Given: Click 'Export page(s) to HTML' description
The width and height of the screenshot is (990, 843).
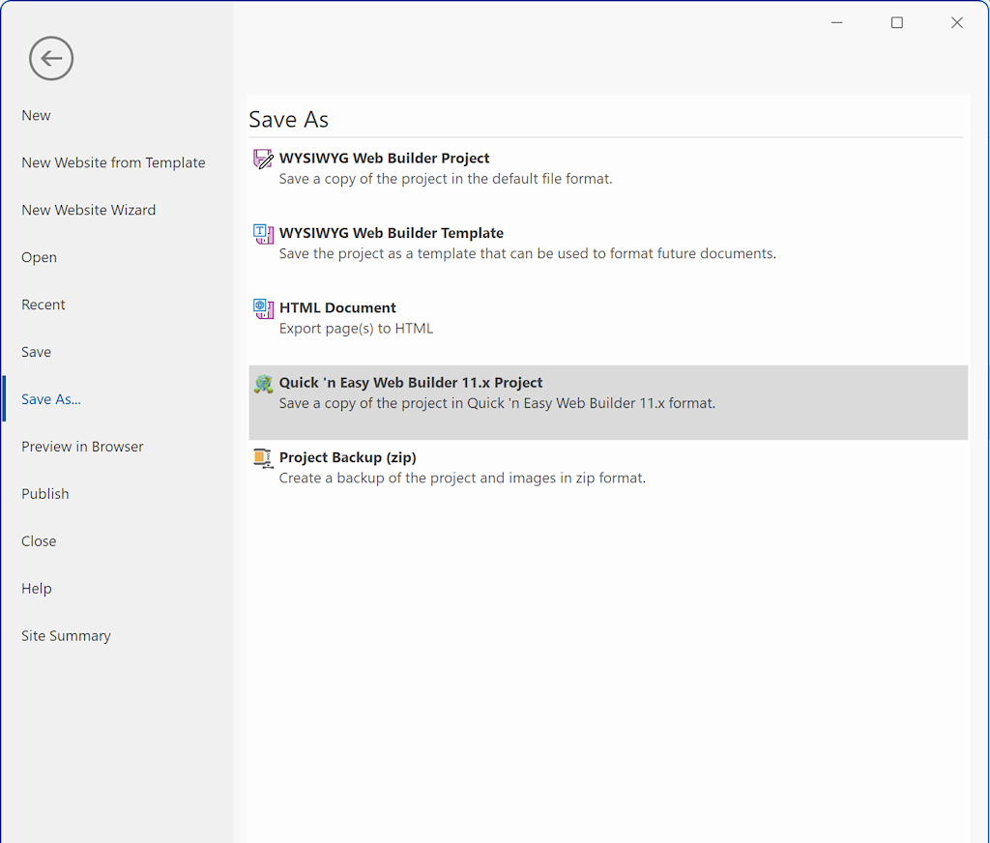Looking at the screenshot, I should click(x=356, y=329).
